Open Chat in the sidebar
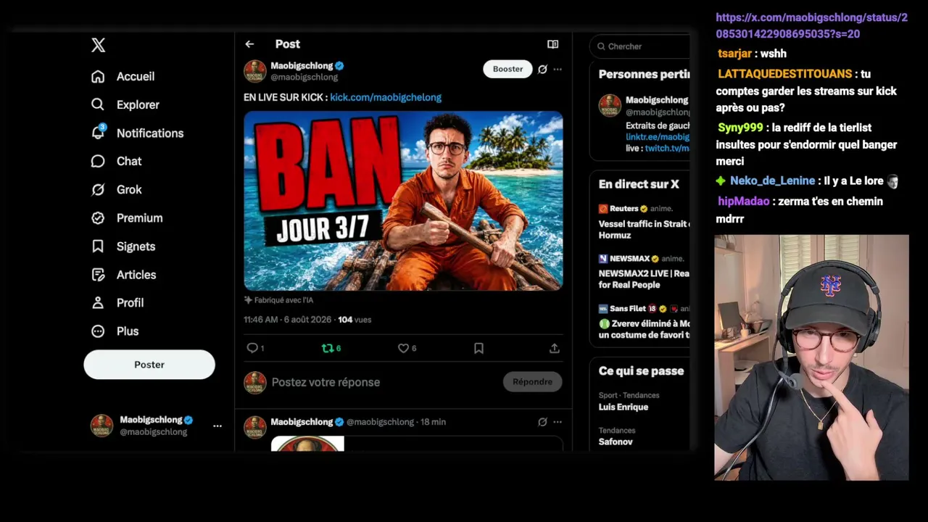The height and width of the screenshot is (522, 928). [x=117, y=161]
